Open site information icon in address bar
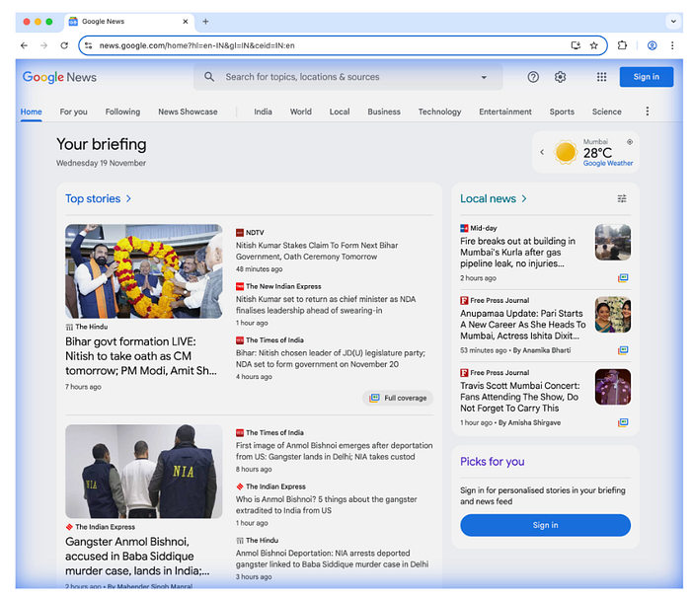691x598 pixels. [89, 45]
